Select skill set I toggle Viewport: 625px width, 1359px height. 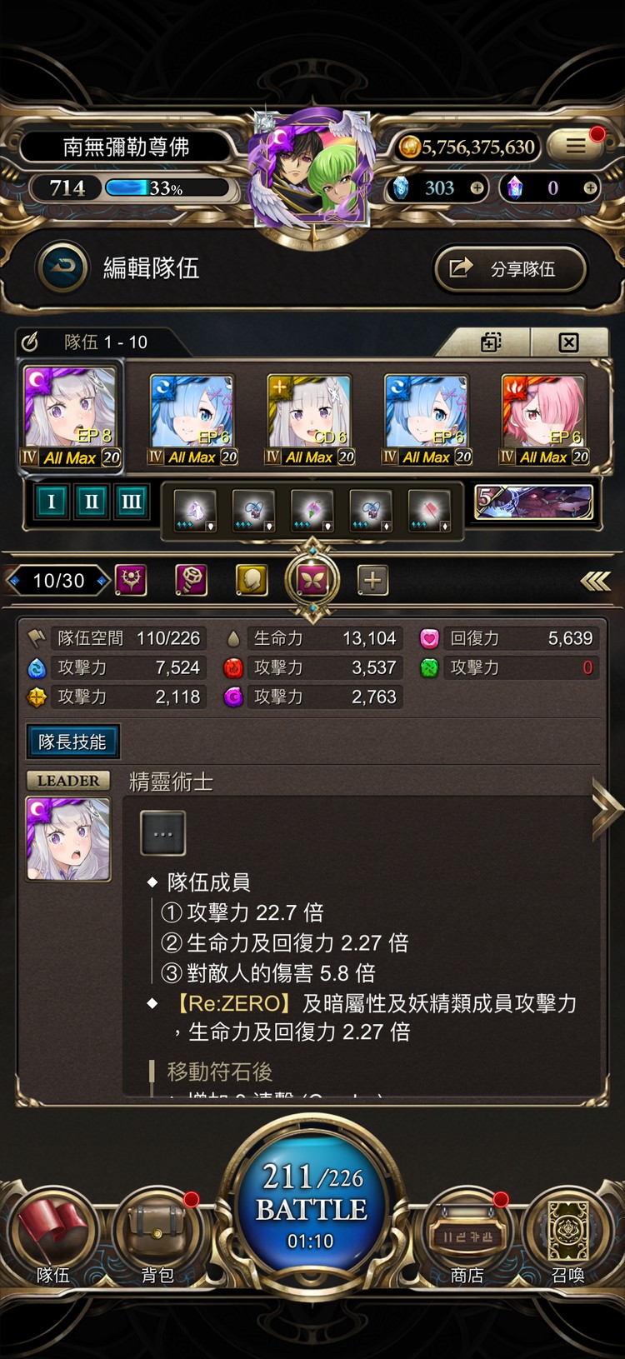[52, 502]
